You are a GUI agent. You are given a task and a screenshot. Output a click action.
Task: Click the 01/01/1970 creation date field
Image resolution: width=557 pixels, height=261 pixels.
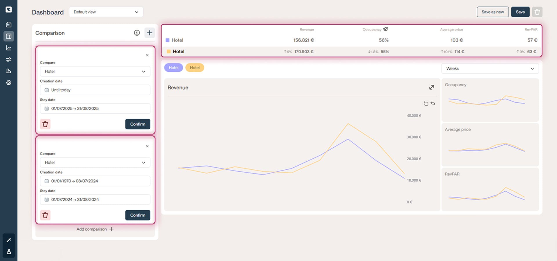(x=95, y=181)
